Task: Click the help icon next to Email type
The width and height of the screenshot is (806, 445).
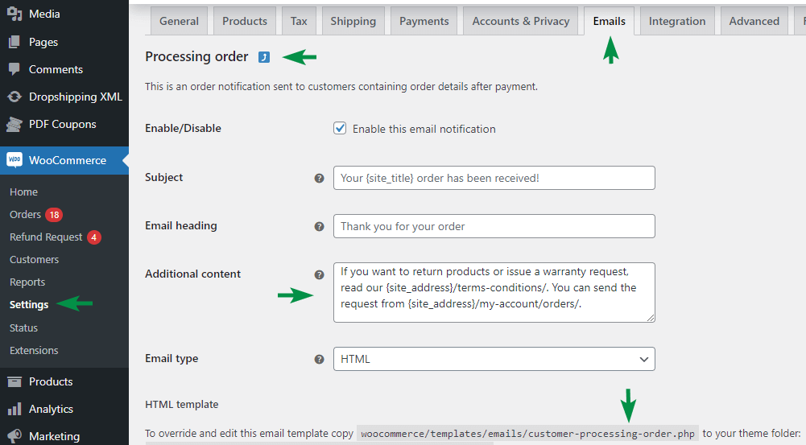Action: point(319,359)
